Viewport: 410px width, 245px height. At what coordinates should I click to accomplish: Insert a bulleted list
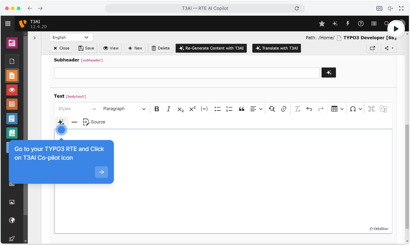(218, 109)
